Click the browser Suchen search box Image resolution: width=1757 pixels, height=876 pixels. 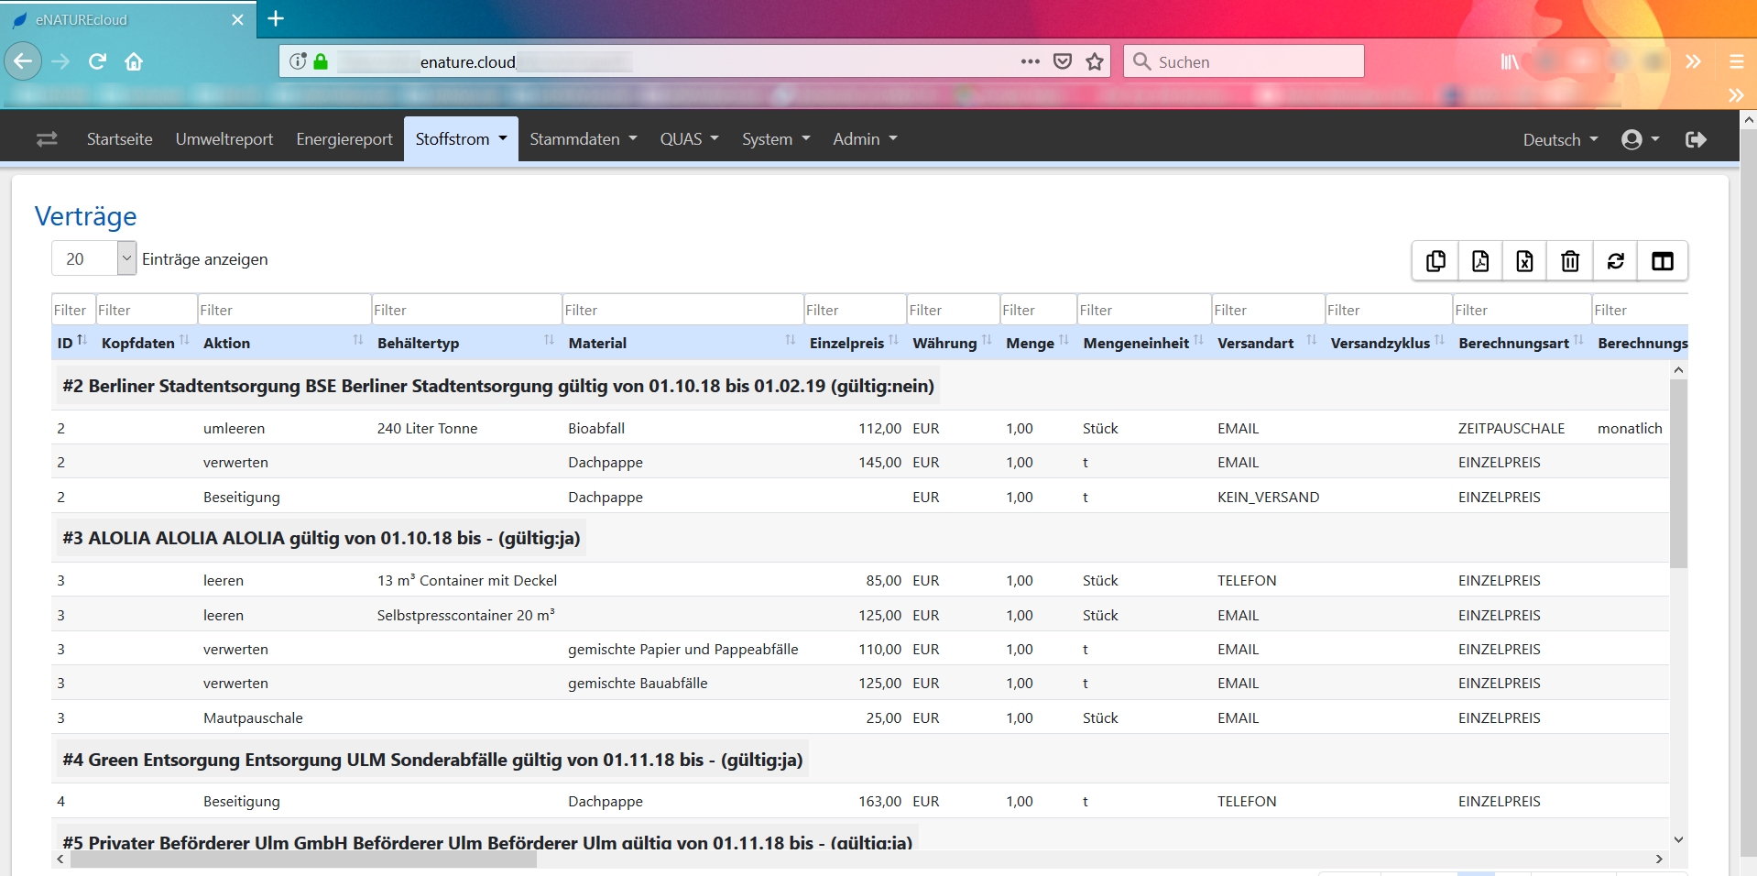[x=1243, y=61]
